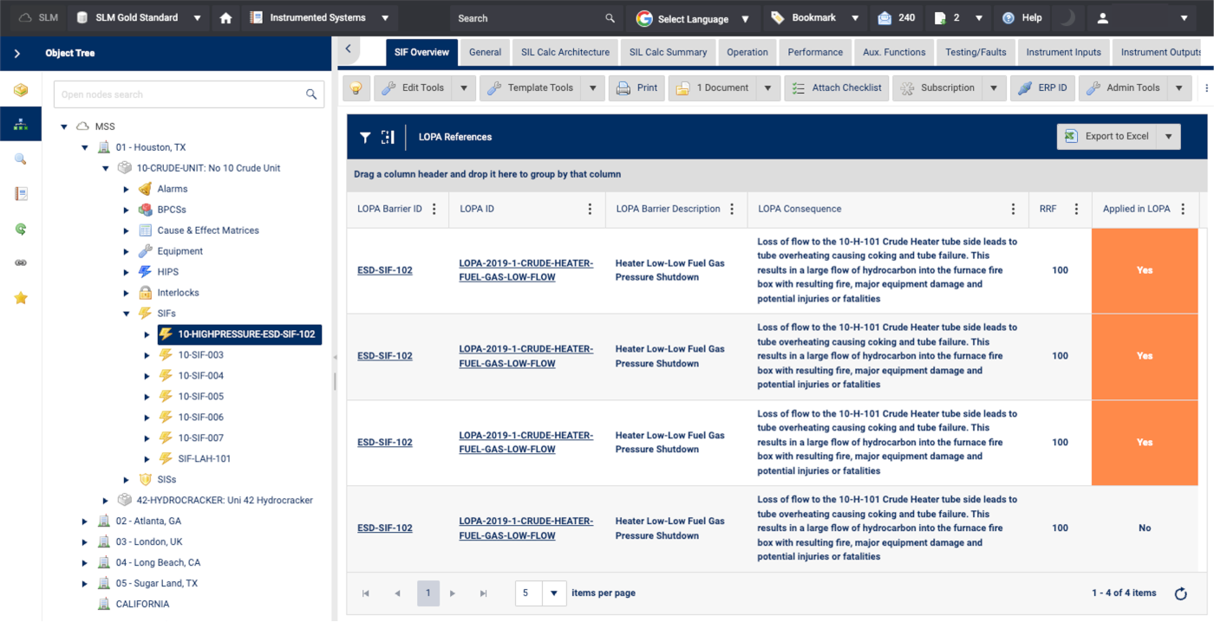
Task: Expand the Alarms tree node
Action: coord(127,189)
